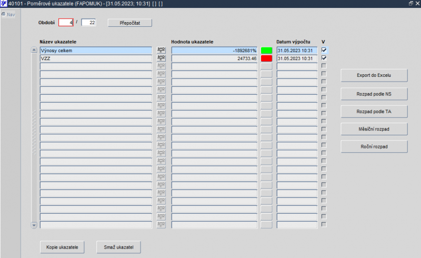Toggle the Nav radio button
Image resolution: width=421 pixels, height=258 pixels.
[x=4, y=14]
